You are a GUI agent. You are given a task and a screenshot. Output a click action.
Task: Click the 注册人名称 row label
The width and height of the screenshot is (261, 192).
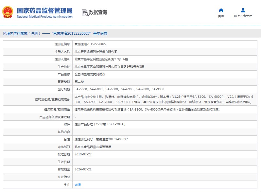click(62, 52)
